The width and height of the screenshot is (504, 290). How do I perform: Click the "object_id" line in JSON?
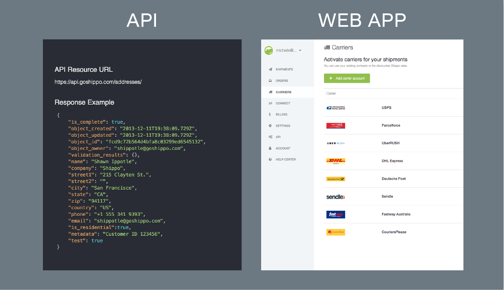pos(137,142)
